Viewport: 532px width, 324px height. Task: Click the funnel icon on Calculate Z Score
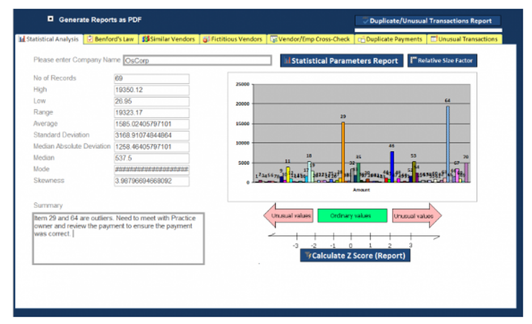(x=307, y=255)
